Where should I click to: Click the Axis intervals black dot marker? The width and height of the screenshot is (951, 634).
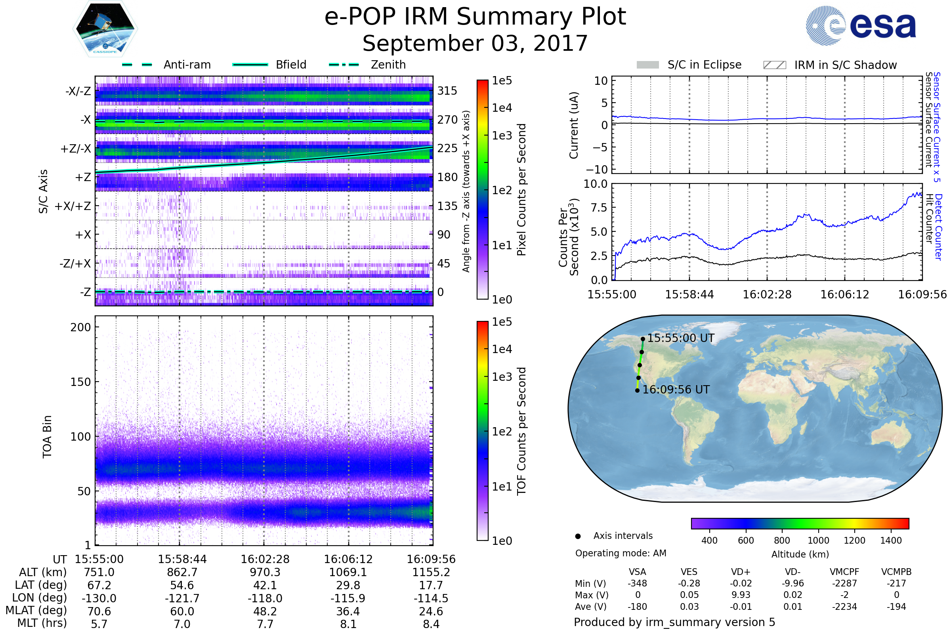click(x=578, y=536)
